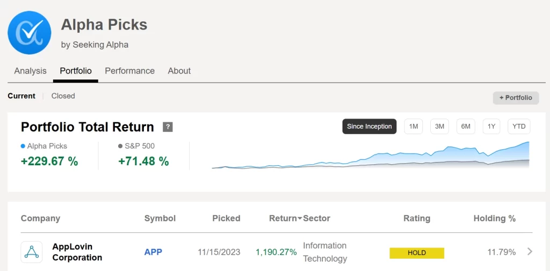This screenshot has height=271, width=550.
Task: Select Since Inception time range
Action: tap(369, 127)
